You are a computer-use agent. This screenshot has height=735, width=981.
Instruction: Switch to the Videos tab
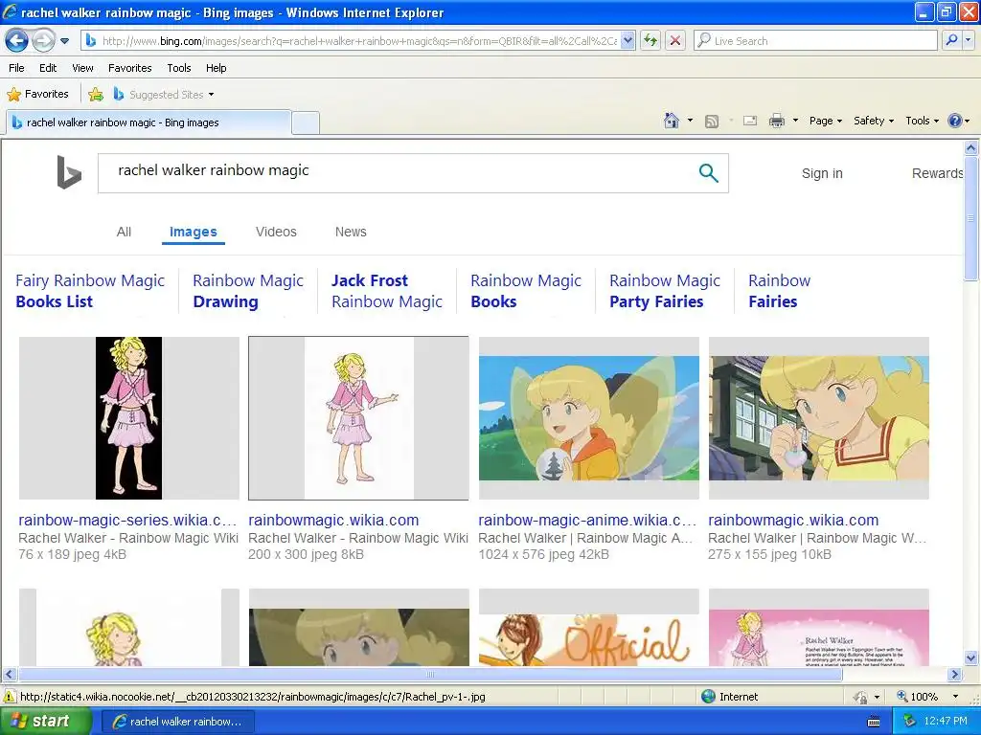276,232
